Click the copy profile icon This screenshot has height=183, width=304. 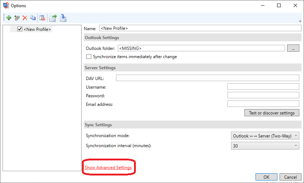tap(33, 18)
